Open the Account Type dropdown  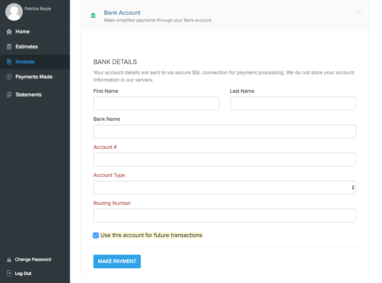[224, 187]
